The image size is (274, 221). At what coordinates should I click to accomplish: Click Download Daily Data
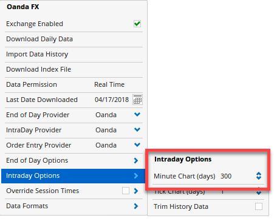pos(39,39)
